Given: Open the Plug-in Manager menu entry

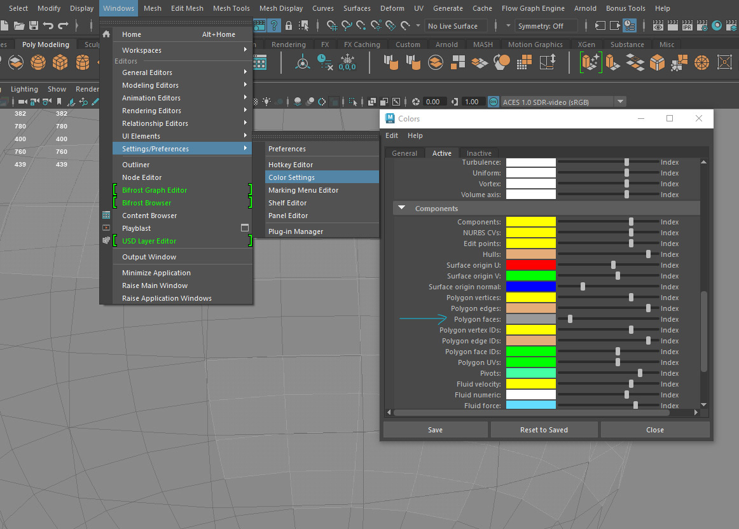Looking at the screenshot, I should point(296,231).
